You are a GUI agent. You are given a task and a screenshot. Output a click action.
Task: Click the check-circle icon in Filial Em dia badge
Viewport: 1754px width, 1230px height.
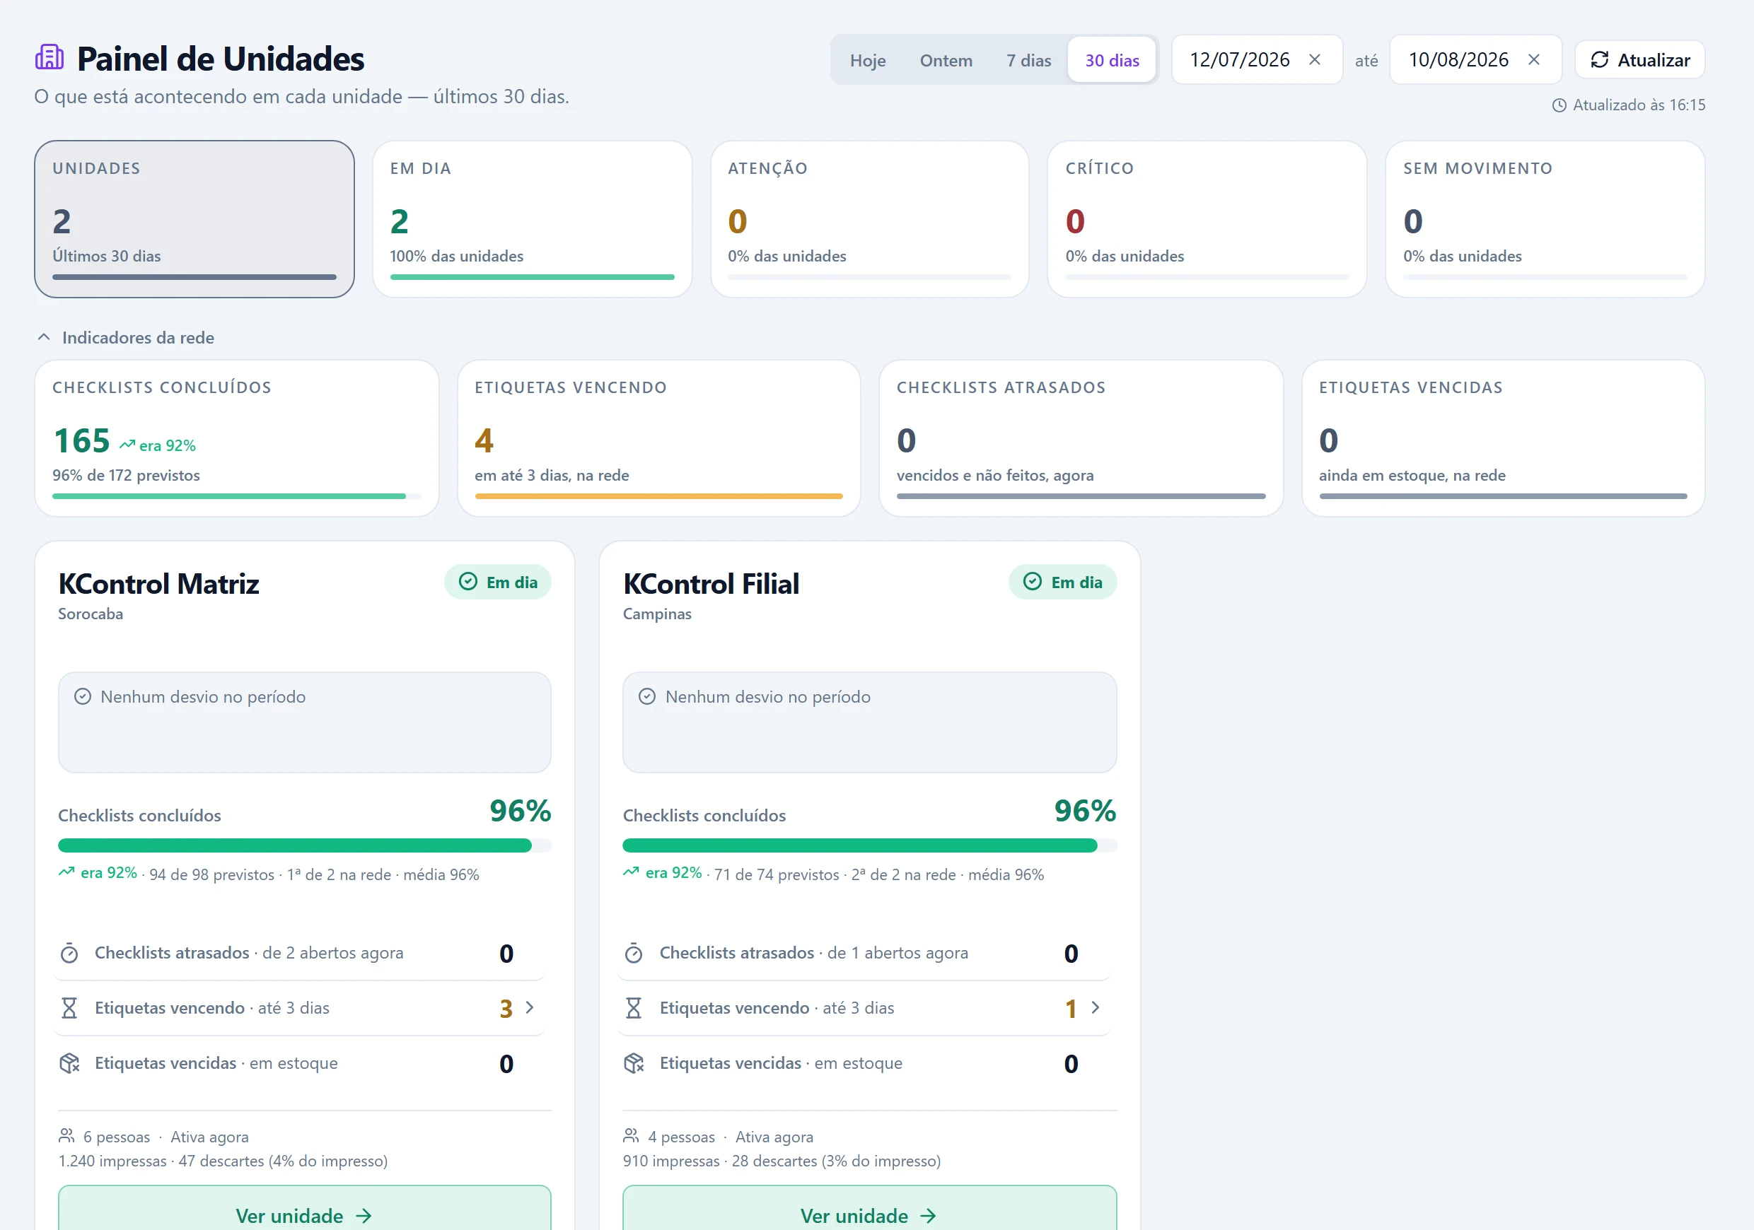(1033, 582)
